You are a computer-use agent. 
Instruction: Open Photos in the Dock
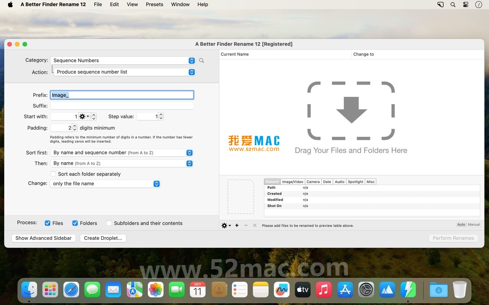(x=155, y=290)
